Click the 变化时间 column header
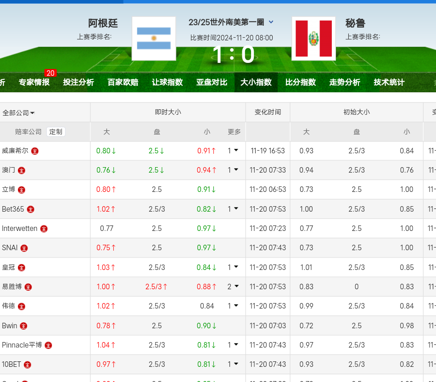This screenshot has height=382, width=436. pyautogui.click(x=268, y=112)
